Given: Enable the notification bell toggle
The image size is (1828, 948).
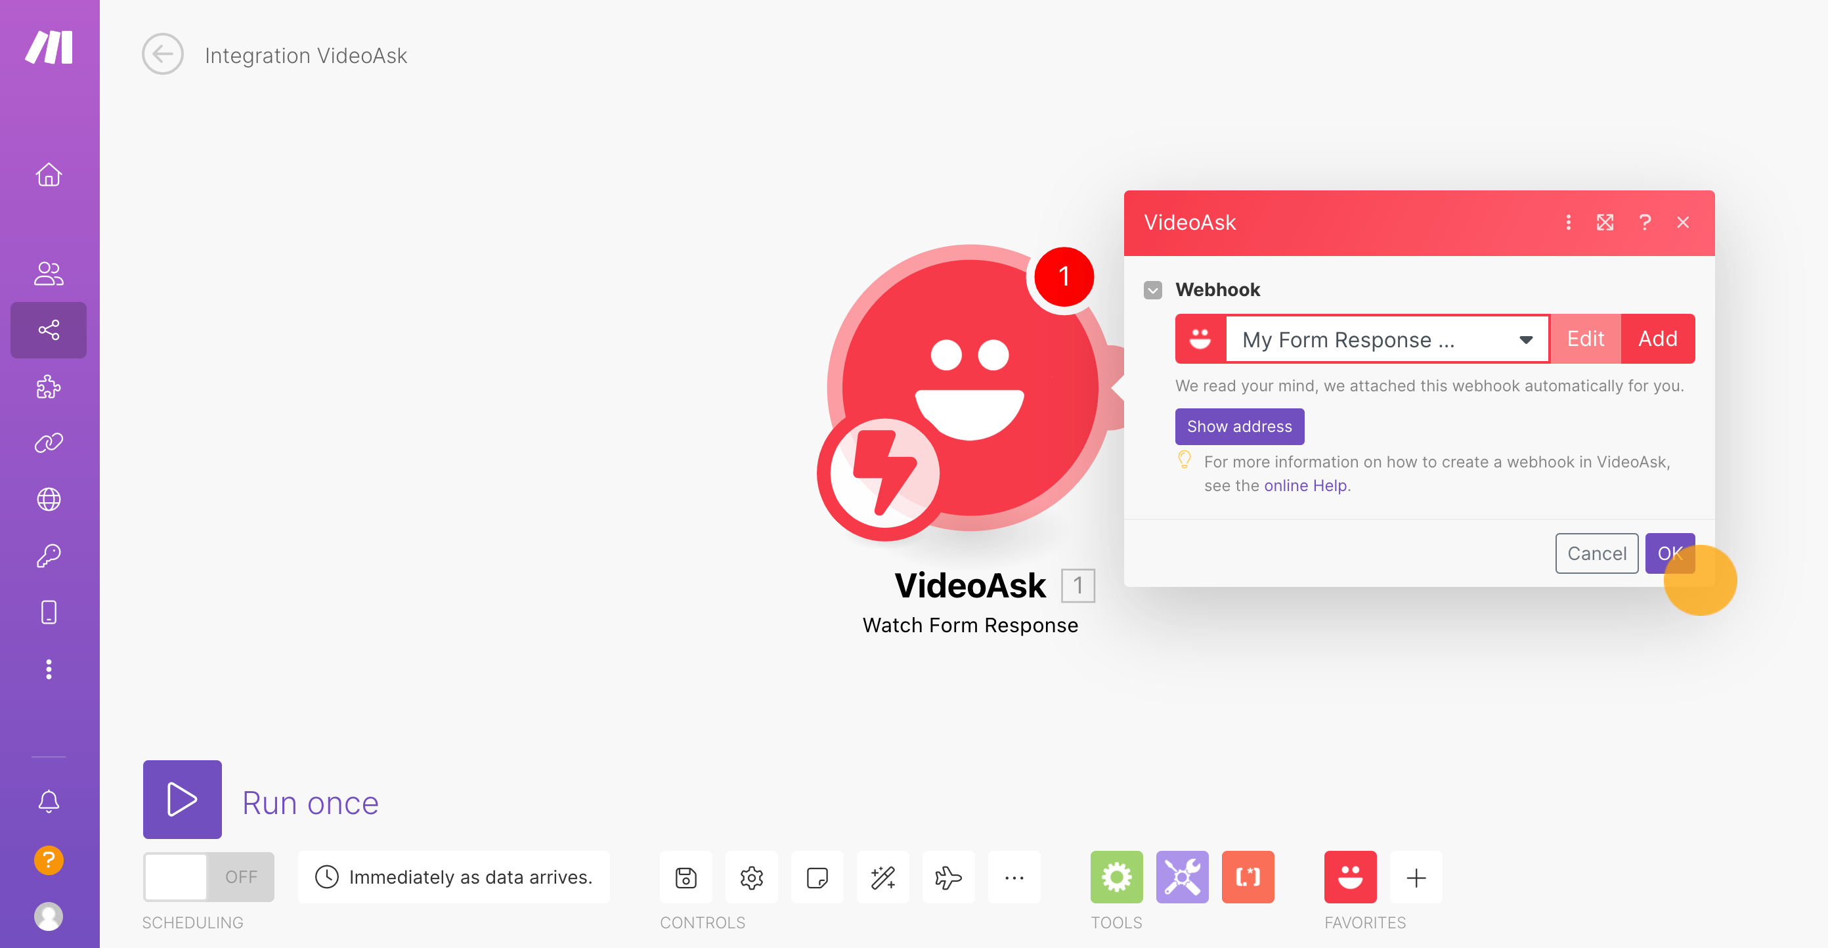Looking at the screenshot, I should click(47, 800).
